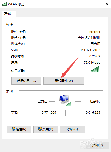Disable the adapter with 禁用(D)
The image size is (111, 152).
point(46,129)
